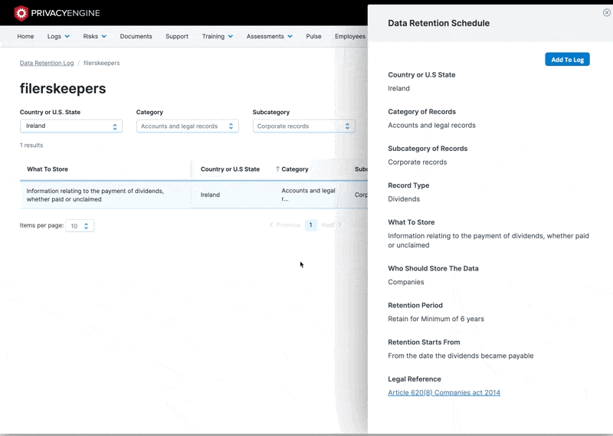Click the What To Store column header
The width and height of the screenshot is (613, 436).
pyautogui.click(x=48, y=169)
